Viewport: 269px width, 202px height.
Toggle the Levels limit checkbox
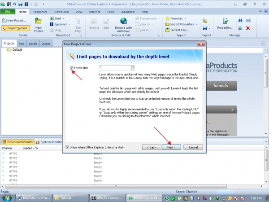click(72, 68)
